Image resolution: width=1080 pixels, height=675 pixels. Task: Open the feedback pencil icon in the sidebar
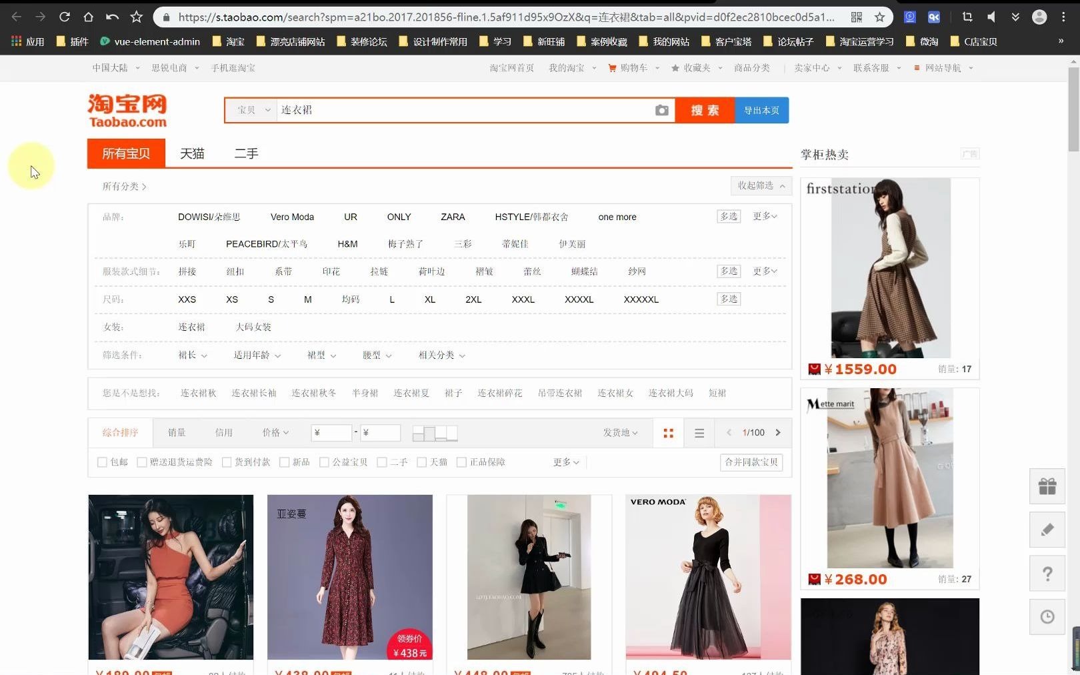(x=1047, y=530)
